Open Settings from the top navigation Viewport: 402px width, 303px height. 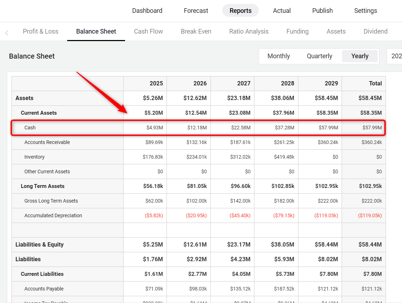point(366,11)
